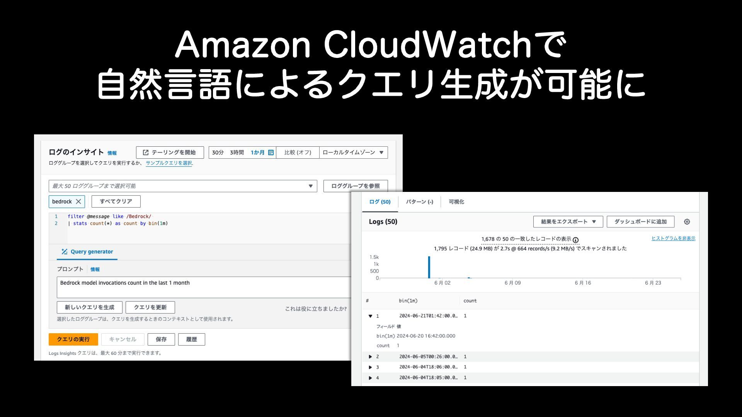Image resolution: width=742 pixels, height=417 pixels.
Task: Click the サンプルクエリを選択 link
Action: [169, 163]
